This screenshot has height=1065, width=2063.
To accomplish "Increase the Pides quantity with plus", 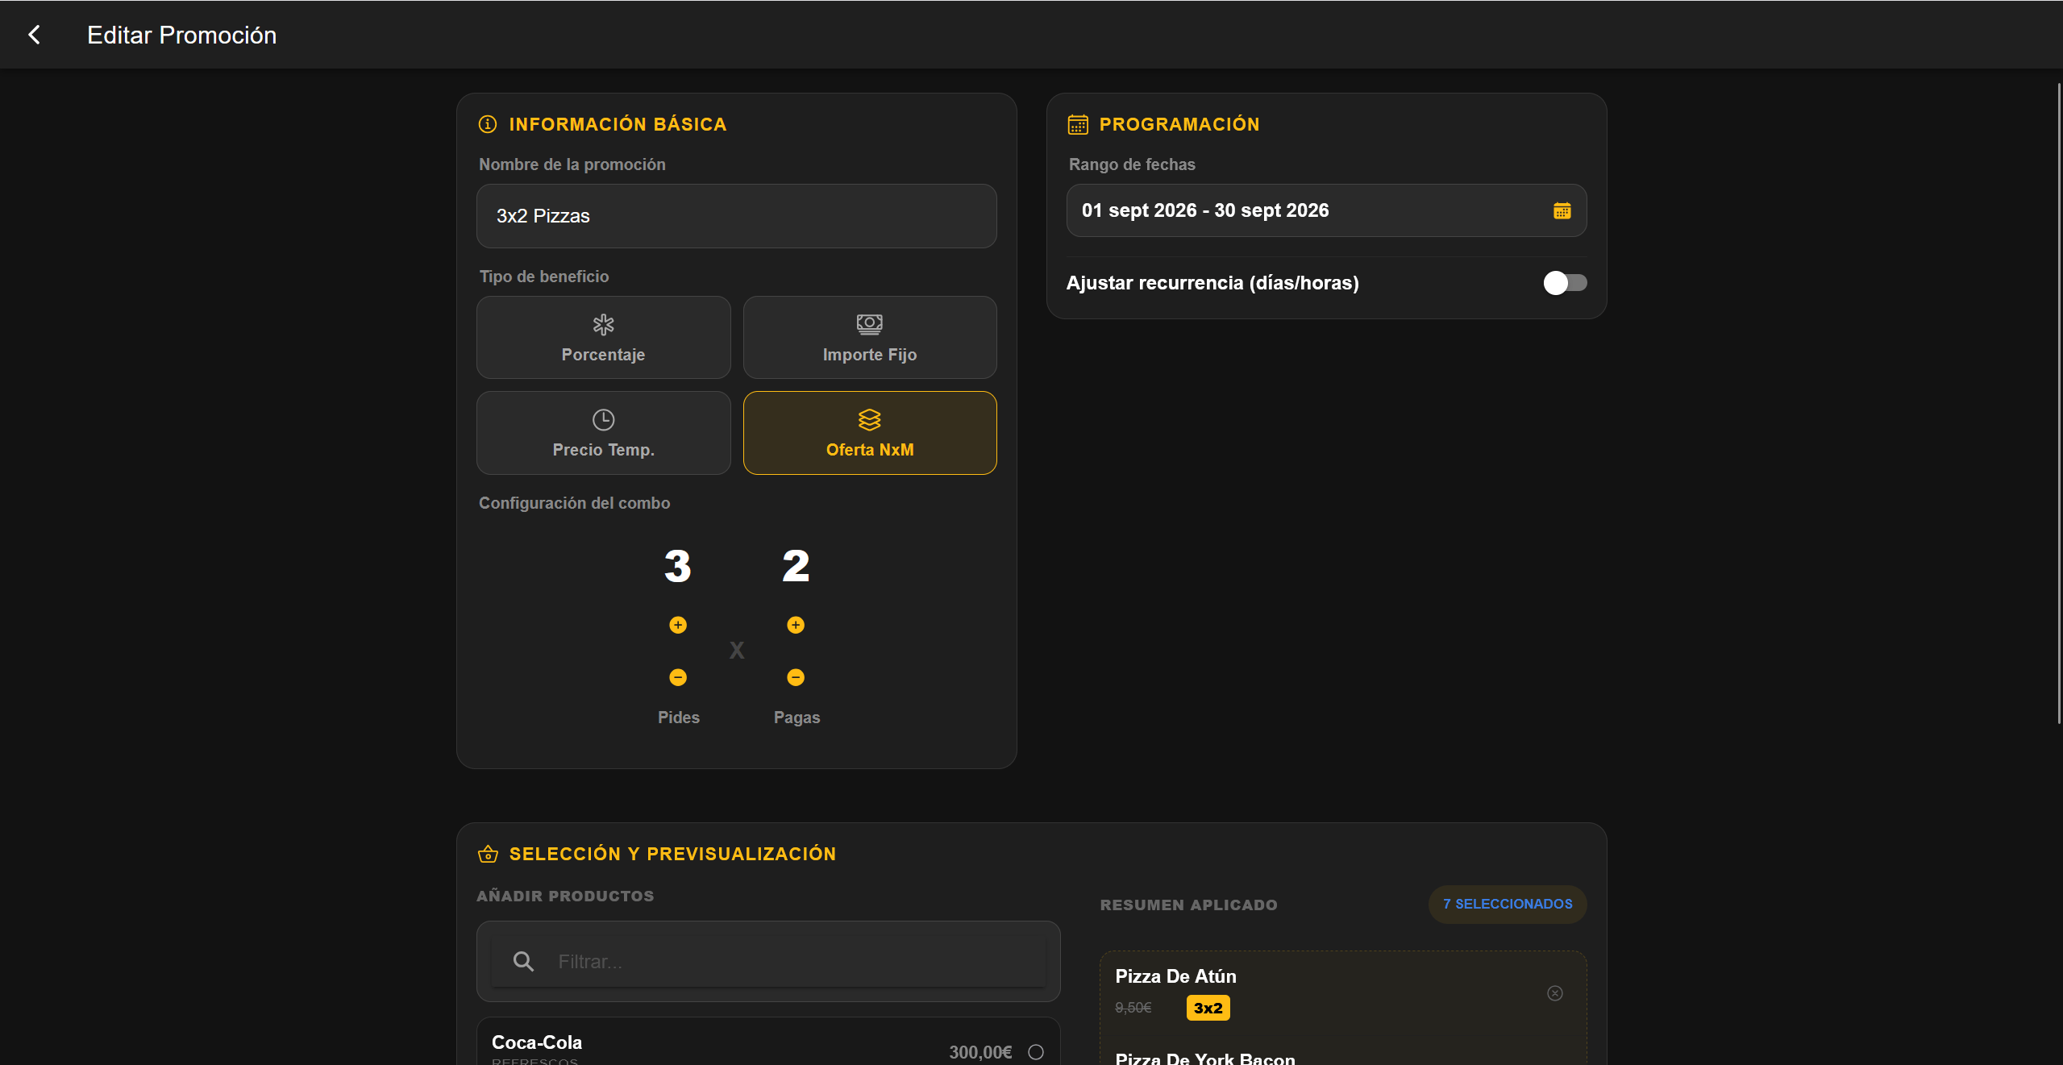I will [x=678, y=625].
